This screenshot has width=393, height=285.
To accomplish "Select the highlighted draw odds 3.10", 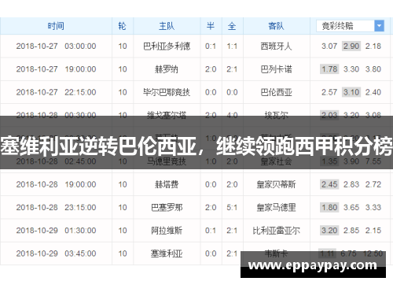I will 351,92.
